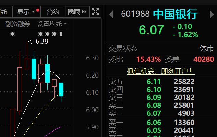
Task: Open 抓住机会,即刻开户 link
Action: click(161, 71)
